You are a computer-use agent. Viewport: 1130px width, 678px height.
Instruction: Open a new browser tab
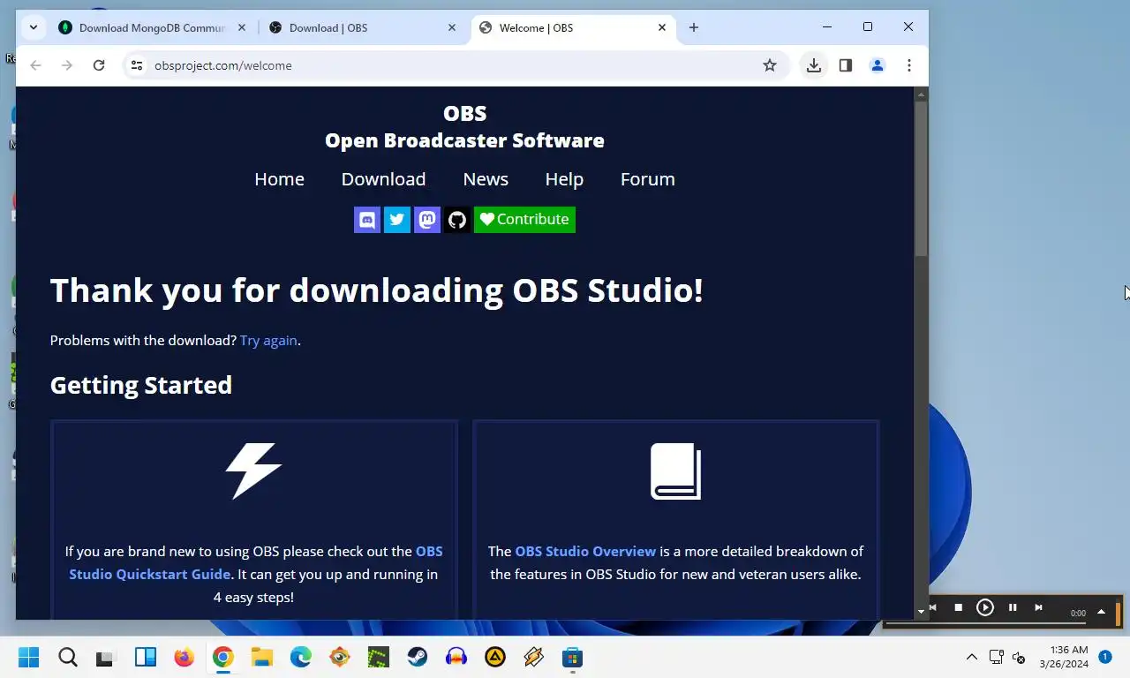coord(694,27)
